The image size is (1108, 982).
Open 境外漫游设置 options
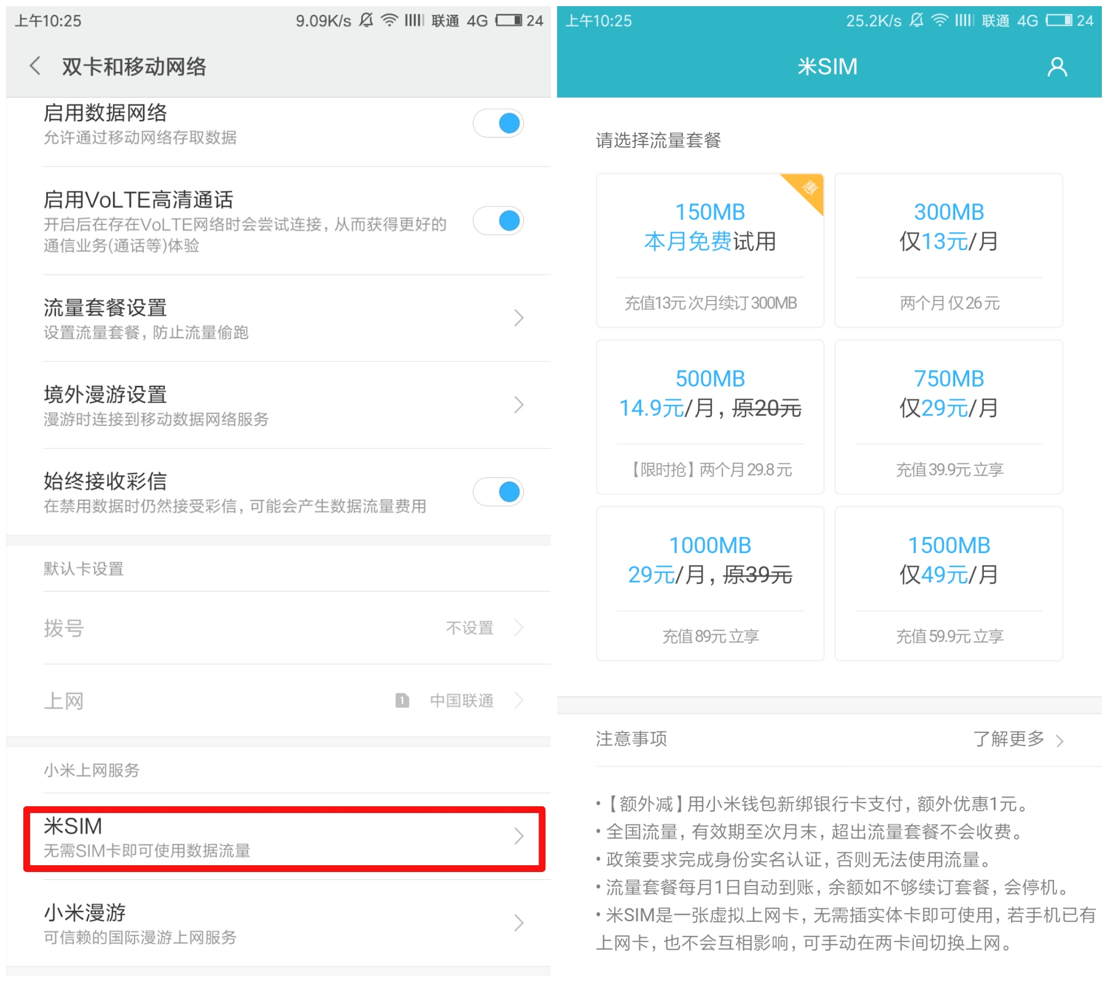276,405
